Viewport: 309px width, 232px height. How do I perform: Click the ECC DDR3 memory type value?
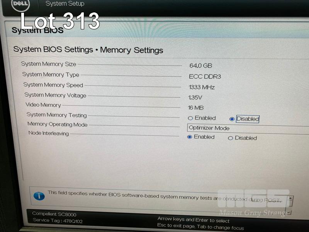(205, 76)
